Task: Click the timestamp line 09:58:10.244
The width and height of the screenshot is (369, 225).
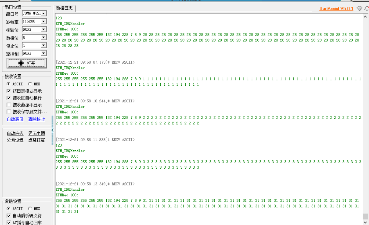Action: 95,101
